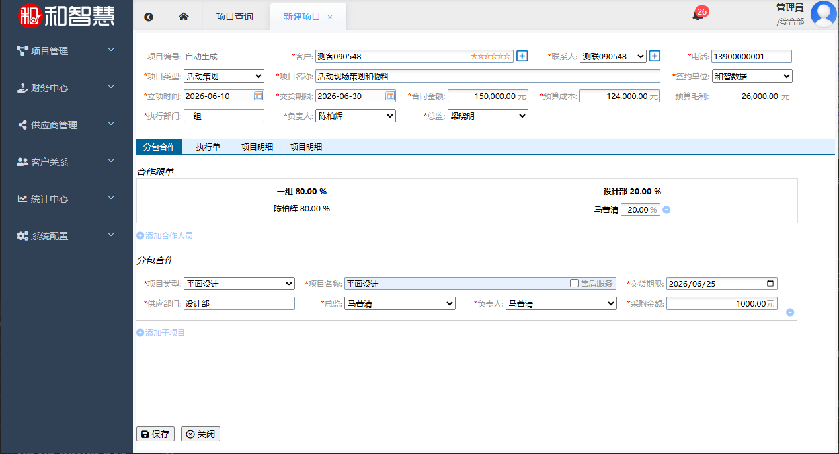Screen dimensions: 839x454
Task: Click the 关闭 button
Action: click(200, 434)
